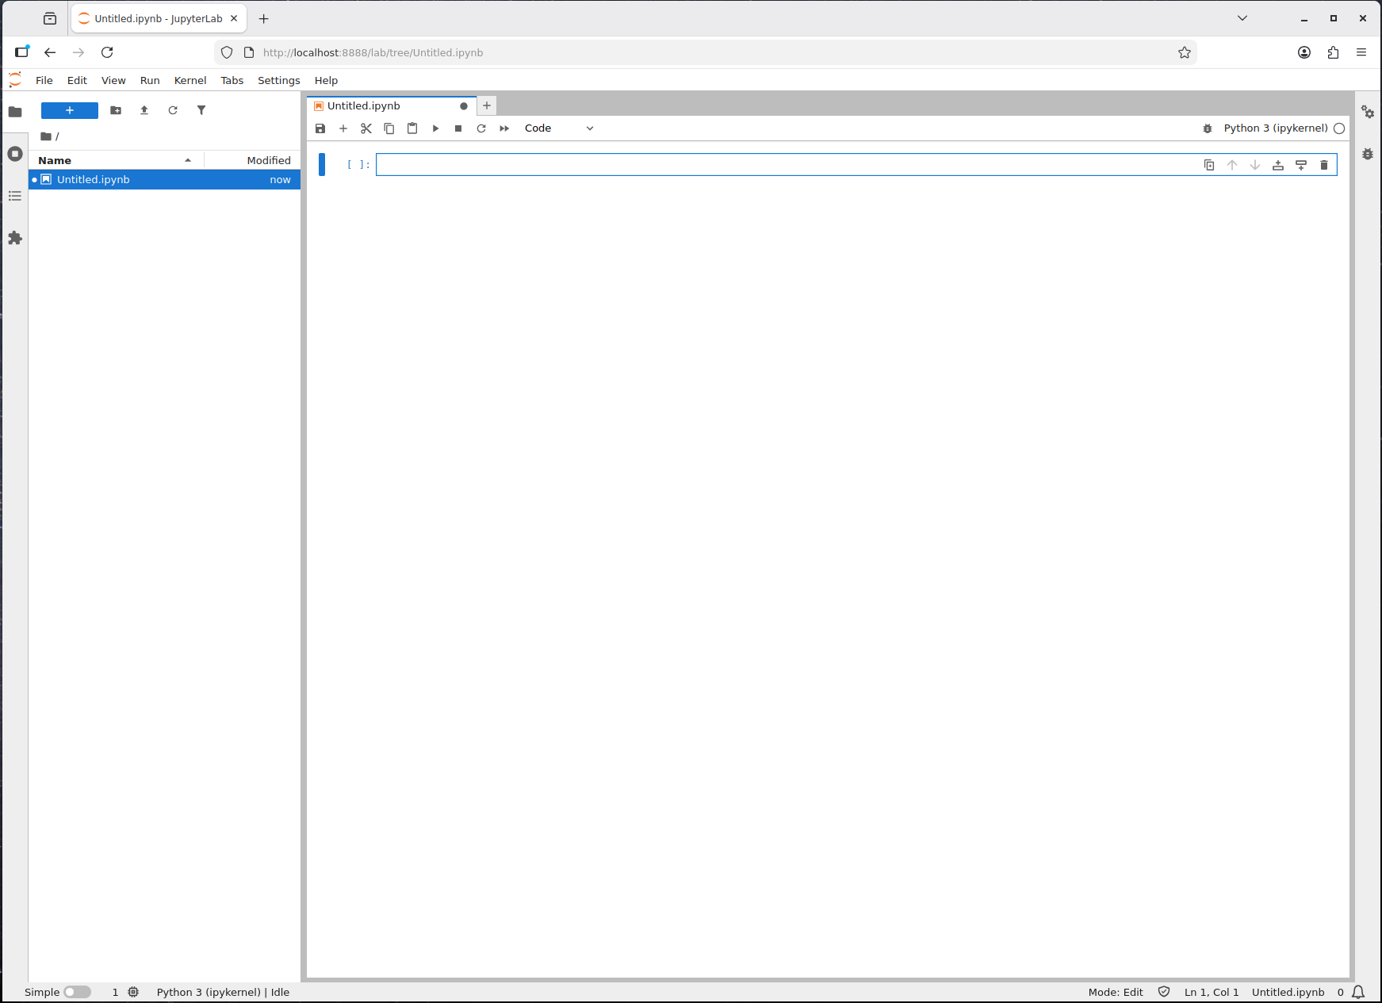
Task: Save the notebook with the floppy disk icon
Action: (x=320, y=128)
